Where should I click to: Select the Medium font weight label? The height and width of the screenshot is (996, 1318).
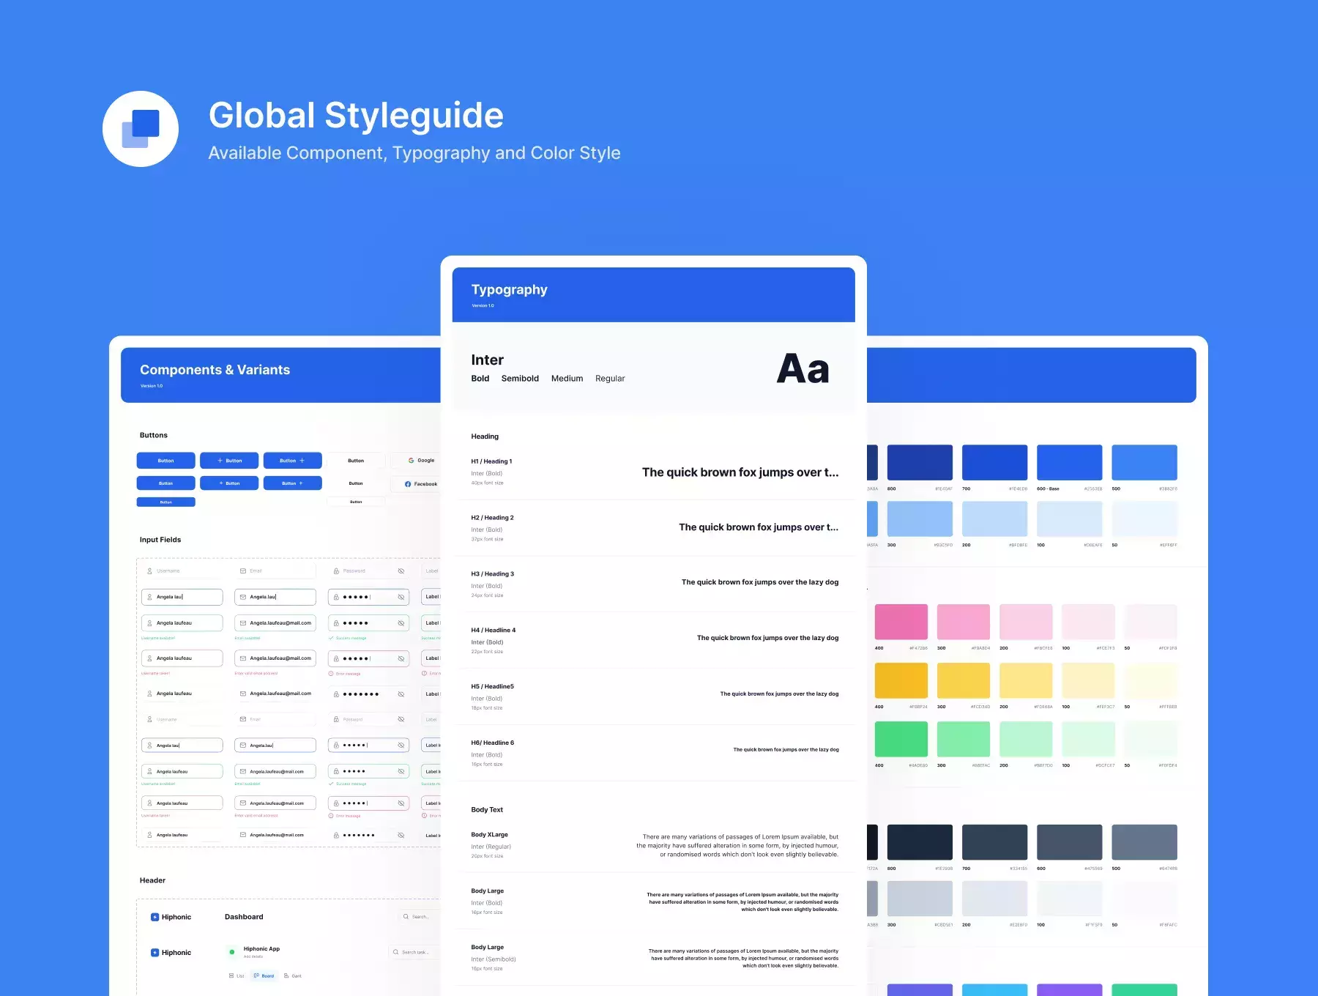point(567,379)
